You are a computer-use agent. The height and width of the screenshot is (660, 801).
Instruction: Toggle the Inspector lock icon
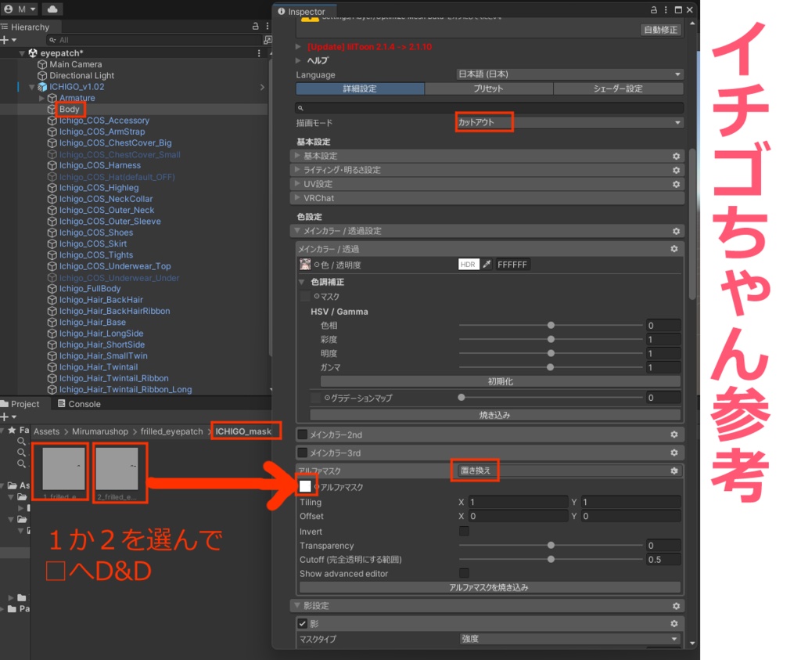(653, 9)
